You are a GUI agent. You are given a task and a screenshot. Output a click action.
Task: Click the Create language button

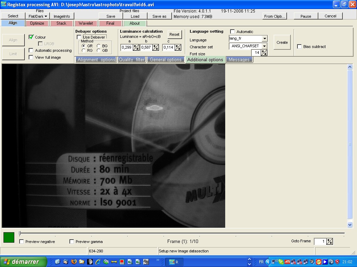[x=282, y=42]
